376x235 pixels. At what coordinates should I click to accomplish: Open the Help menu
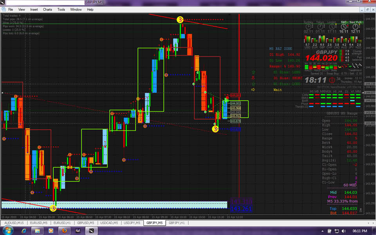pyautogui.click(x=90, y=9)
